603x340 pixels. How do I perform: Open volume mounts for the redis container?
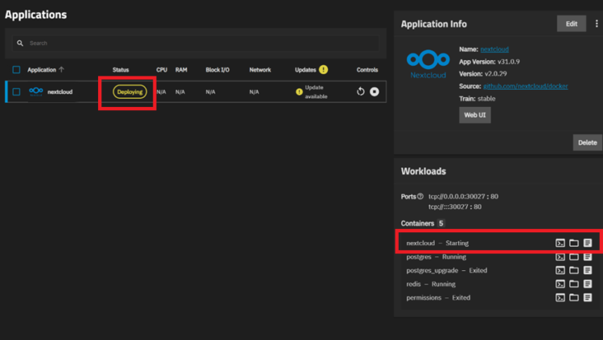tap(574, 284)
